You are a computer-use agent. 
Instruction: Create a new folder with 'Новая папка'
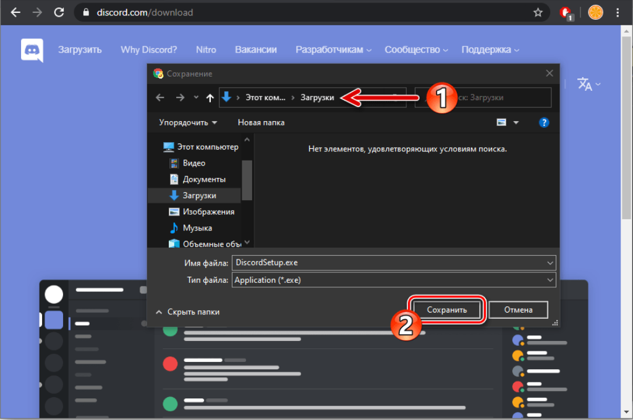click(261, 122)
